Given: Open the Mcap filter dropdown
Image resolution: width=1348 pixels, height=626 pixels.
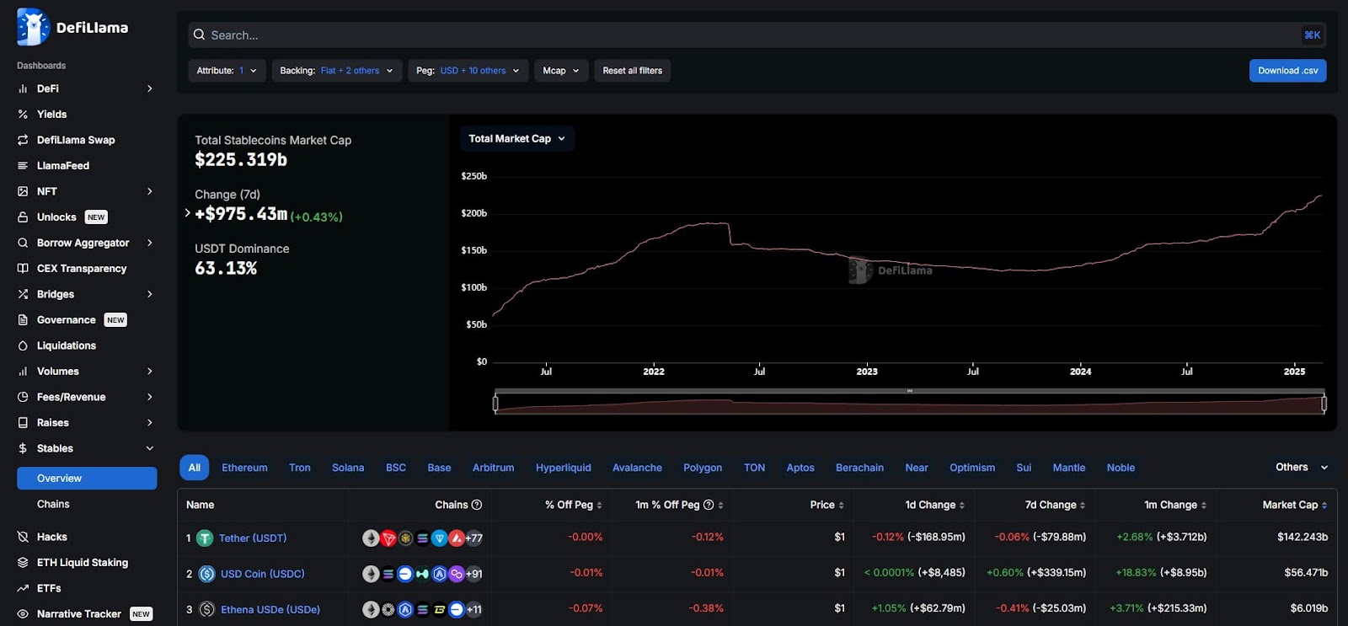Looking at the screenshot, I should click(561, 71).
